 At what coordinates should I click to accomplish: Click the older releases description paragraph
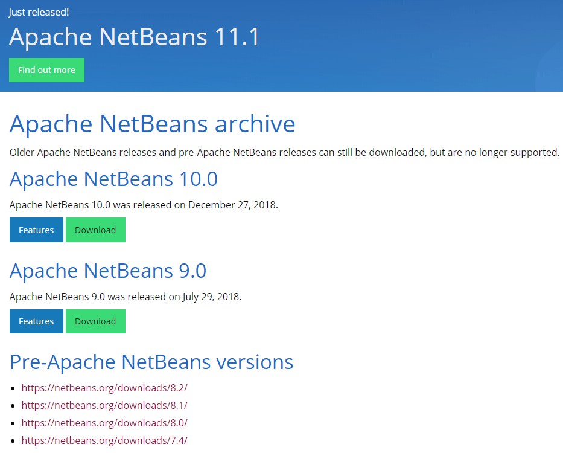[284, 152]
